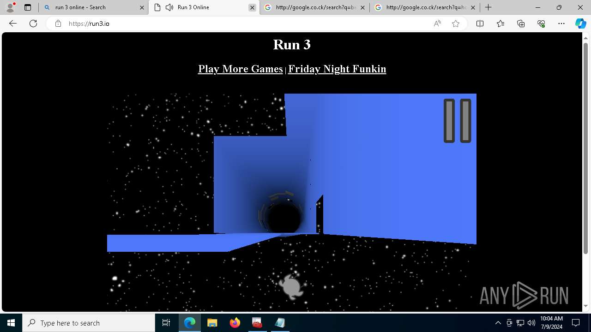
Task: Launch Firefox from taskbar
Action: pos(235,323)
